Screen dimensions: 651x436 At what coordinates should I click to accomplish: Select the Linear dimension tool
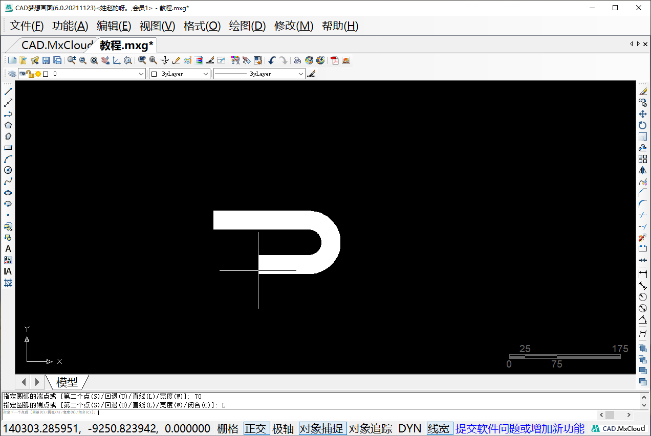[x=643, y=274]
